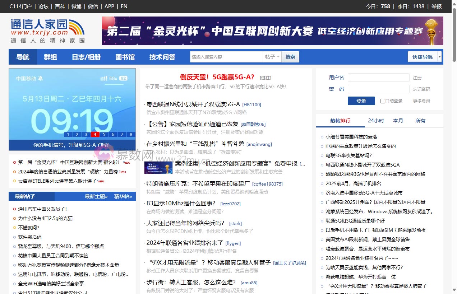This screenshot has width=457, height=294.
Task: Switch to the 本月 ranking tab
Action: click(x=398, y=121)
